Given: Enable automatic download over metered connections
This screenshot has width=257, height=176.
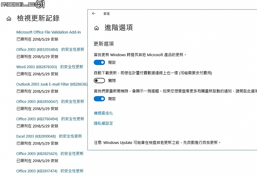Looking at the screenshot, I should 99,81.
